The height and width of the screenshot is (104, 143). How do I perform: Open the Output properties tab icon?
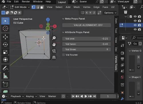pos(122,59)
